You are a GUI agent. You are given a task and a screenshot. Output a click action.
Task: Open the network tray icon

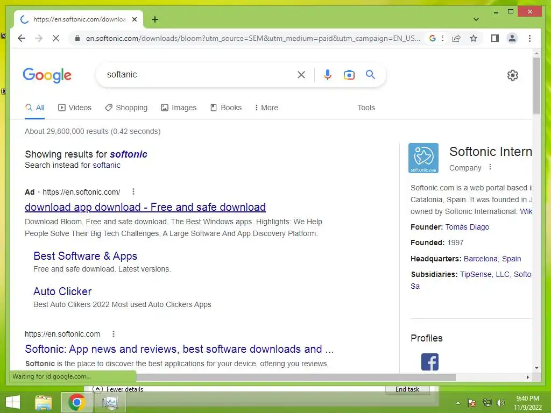[487, 403]
